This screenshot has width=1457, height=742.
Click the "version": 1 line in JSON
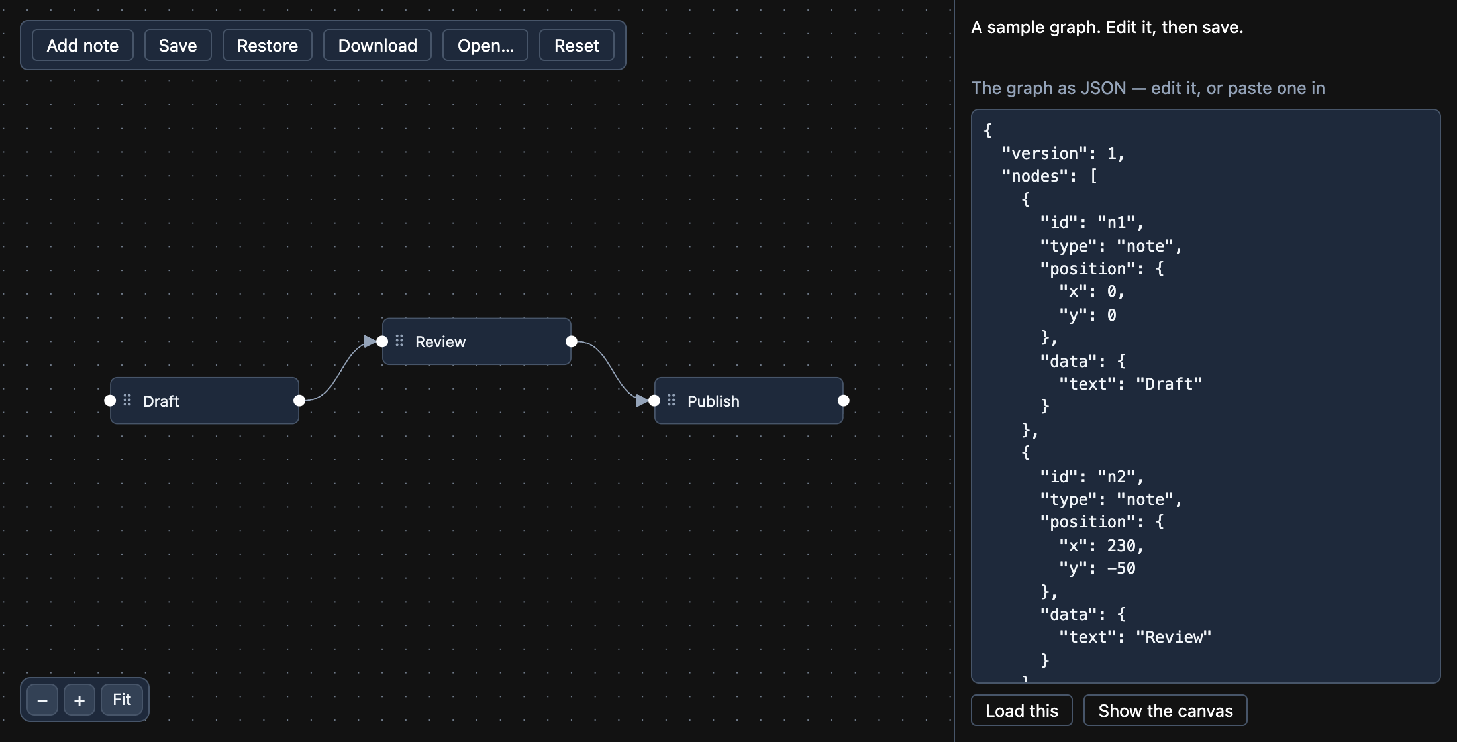(1064, 154)
